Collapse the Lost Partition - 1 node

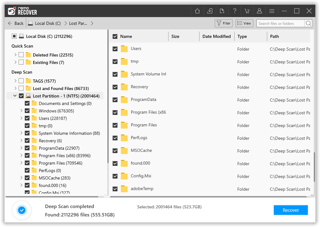tap(15, 96)
